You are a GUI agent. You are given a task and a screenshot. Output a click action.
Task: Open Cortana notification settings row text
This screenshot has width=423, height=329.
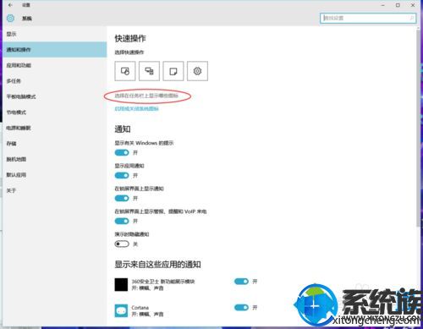[147, 310]
